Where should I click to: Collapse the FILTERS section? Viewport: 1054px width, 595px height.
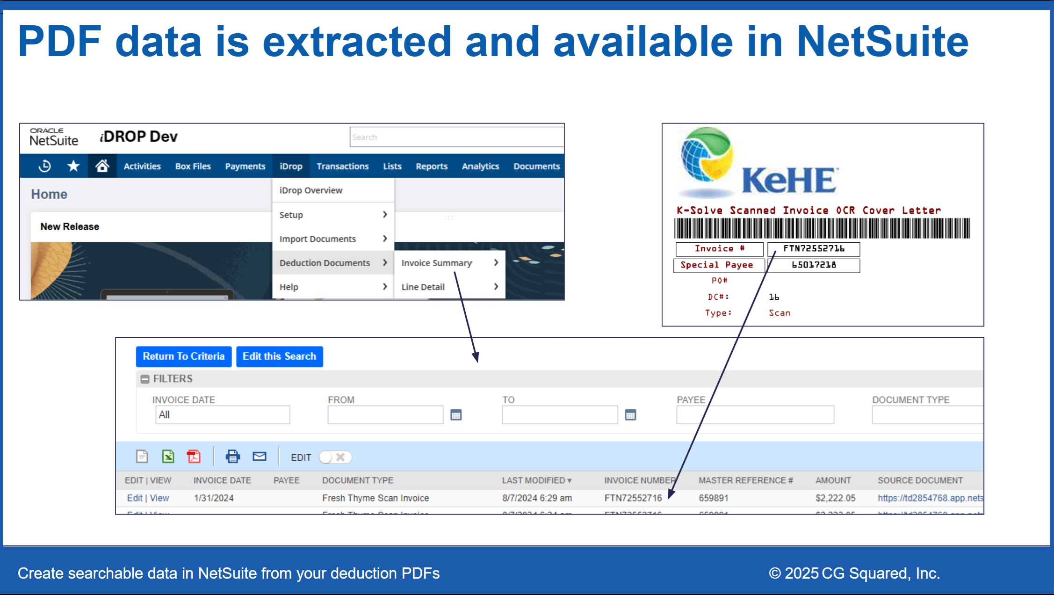click(145, 379)
